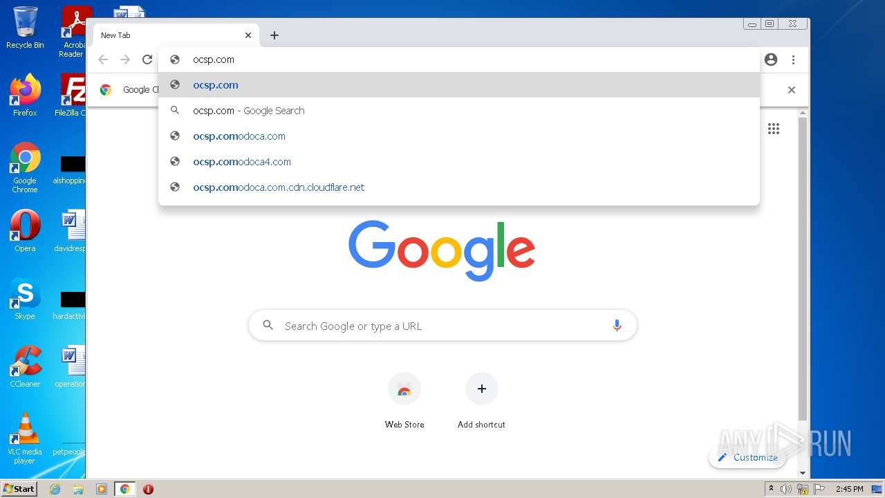This screenshot has height=498, width=885.
Task: Select the ocsp.com suggestion
Action: pos(459,85)
